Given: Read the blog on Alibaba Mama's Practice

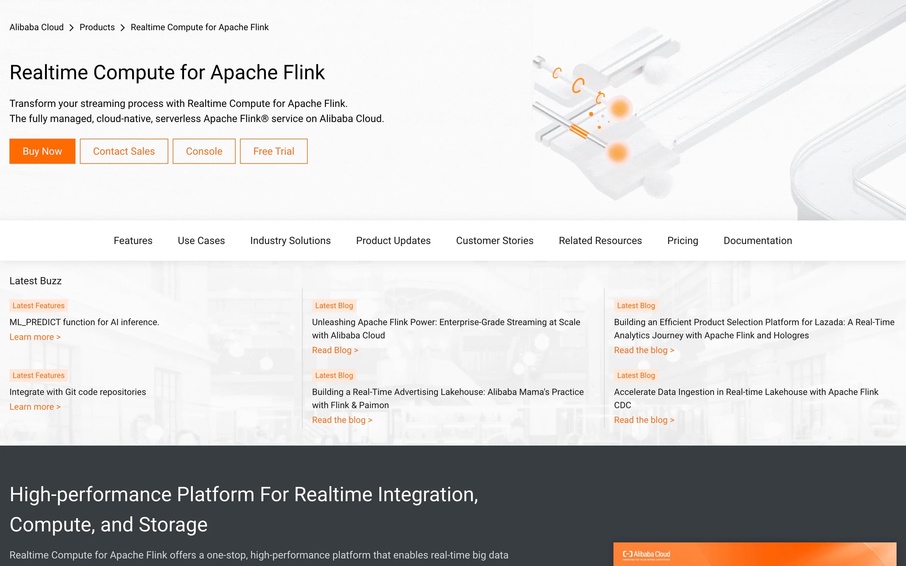Looking at the screenshot, I should [x=342, y=420].
